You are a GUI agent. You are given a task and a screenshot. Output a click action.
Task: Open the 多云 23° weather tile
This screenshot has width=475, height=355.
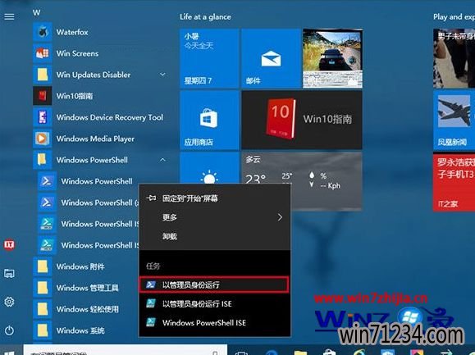click(x=302, y=181)
